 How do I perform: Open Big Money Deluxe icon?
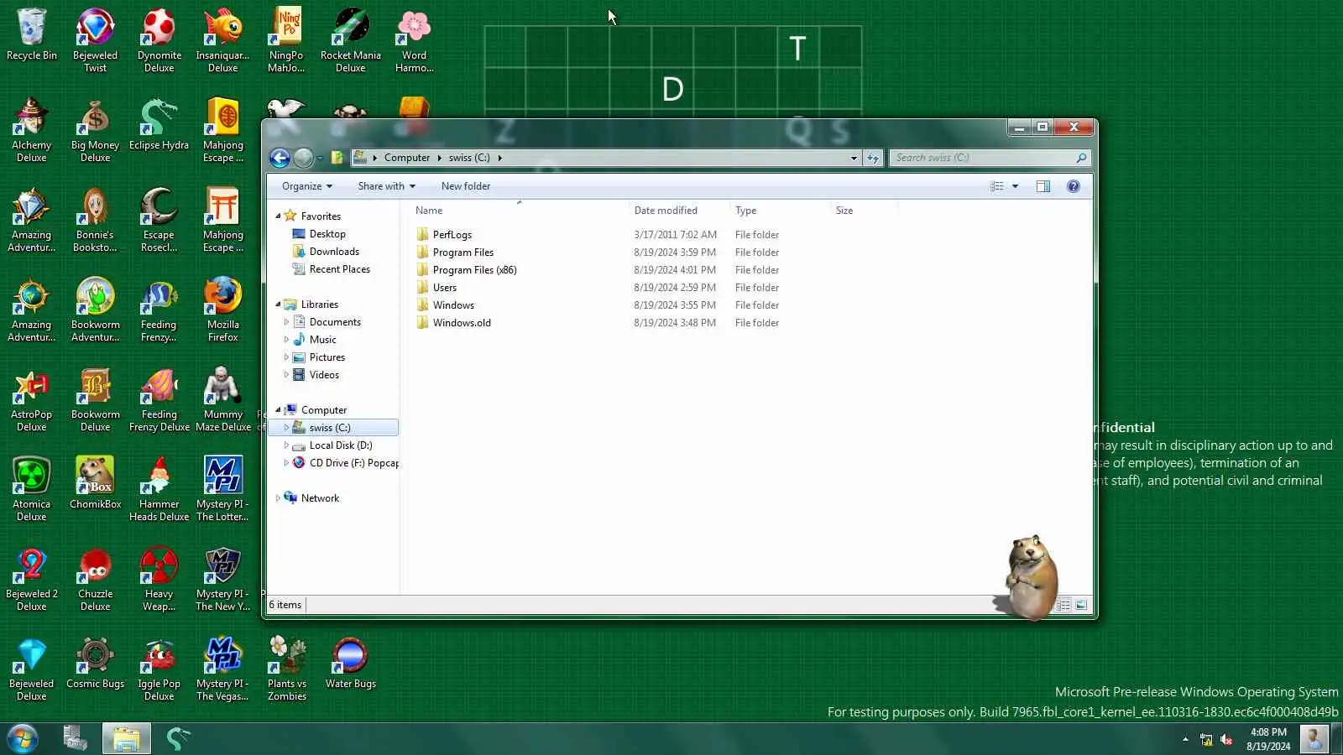(x=96, y=129)
